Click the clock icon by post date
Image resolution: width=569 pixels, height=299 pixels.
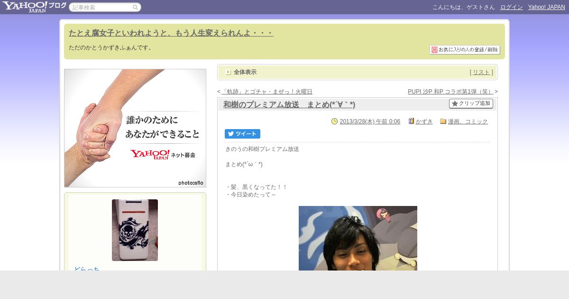click(x=334, y=121)
